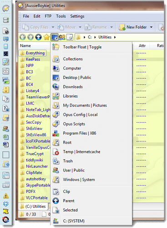The height and width of the screenshot is (228, 167).
Task: Select the ClipMate folder
Action: tap(31, 173)
